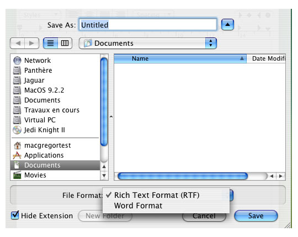Open the Documents location pop-up menu
This screenshot has height=237, width=298.
(x=148, y=43)
